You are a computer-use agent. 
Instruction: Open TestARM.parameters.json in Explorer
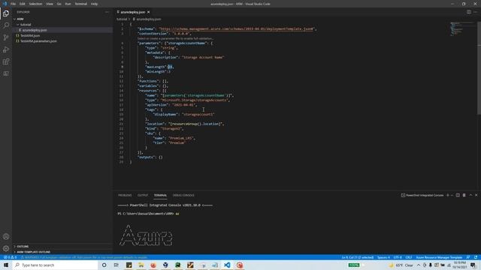coord(38,41)
